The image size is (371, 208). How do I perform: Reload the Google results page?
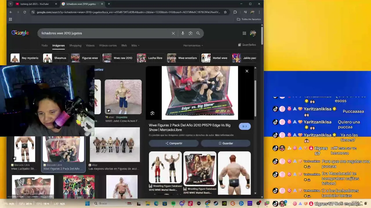(25, 12)
